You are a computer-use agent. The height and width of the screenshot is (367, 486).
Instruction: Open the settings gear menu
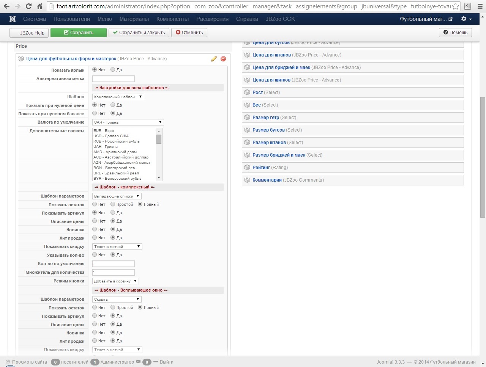click(466, 19)
